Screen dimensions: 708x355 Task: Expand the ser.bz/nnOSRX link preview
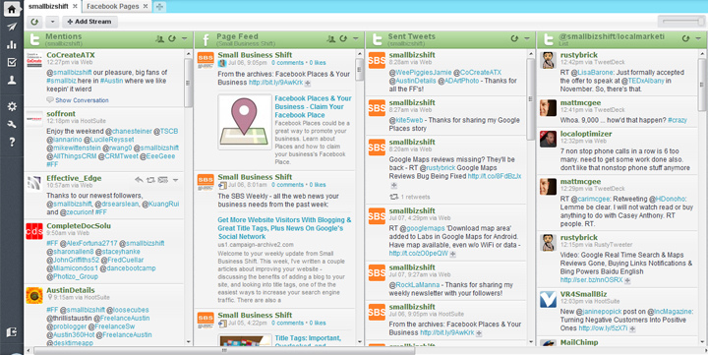pyautogui.click(x=627, y=280)
